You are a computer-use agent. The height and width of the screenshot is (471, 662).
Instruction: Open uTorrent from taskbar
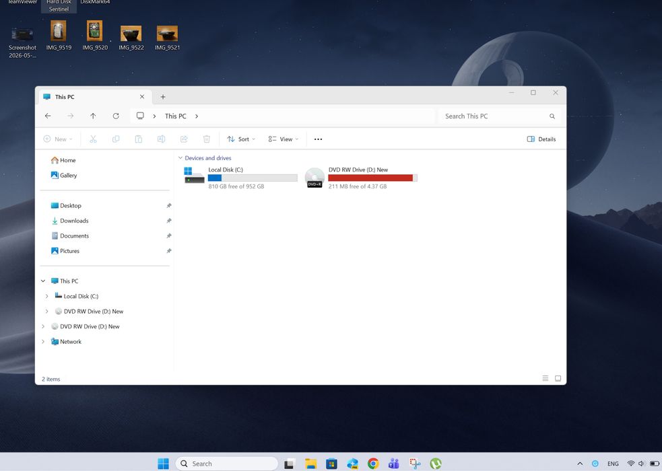point(436,464)
